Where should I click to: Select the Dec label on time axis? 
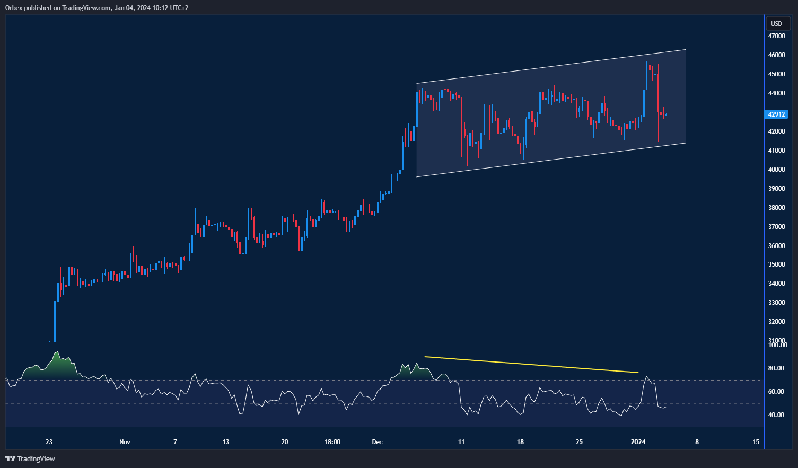pyautogui.click(x=377, y=441)
